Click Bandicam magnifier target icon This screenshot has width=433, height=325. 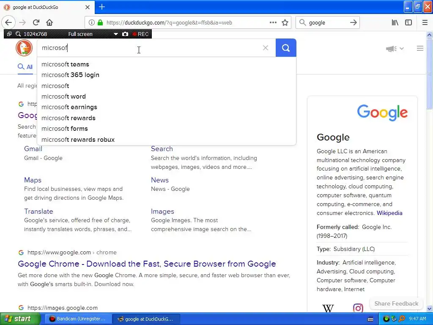click(x=18, y=34)
